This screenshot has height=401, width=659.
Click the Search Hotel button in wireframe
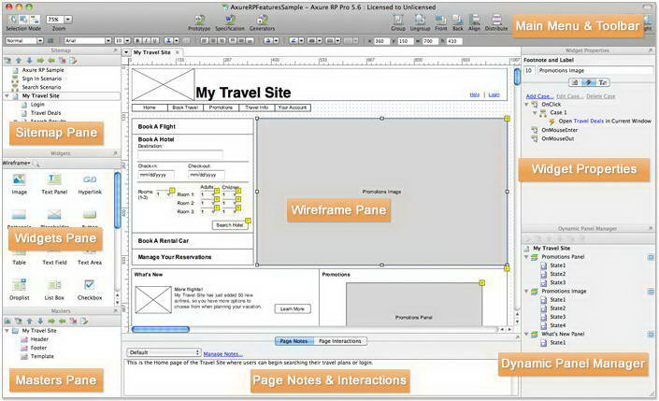[229, 225]
